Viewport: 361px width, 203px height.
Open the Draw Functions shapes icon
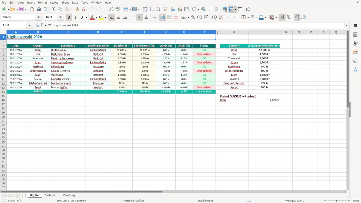pyautogui.click(x=248, y=9)
